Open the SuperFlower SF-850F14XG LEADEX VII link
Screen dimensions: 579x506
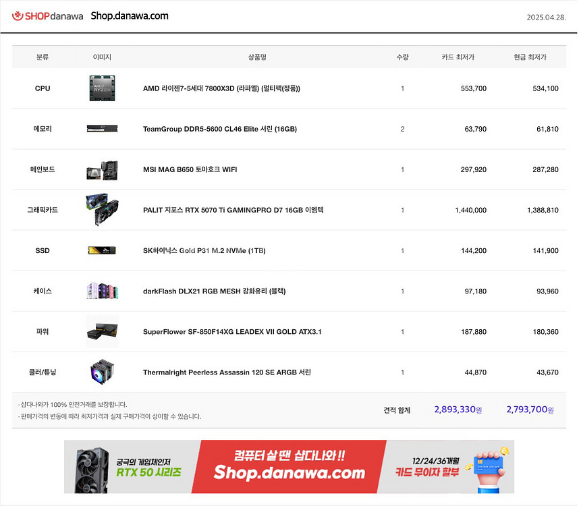coord(232,332)
